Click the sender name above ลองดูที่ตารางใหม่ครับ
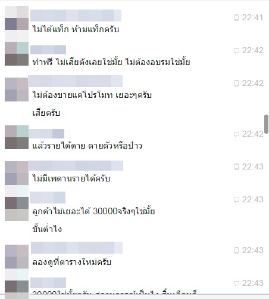269x299 pixels. pos(77,248)
